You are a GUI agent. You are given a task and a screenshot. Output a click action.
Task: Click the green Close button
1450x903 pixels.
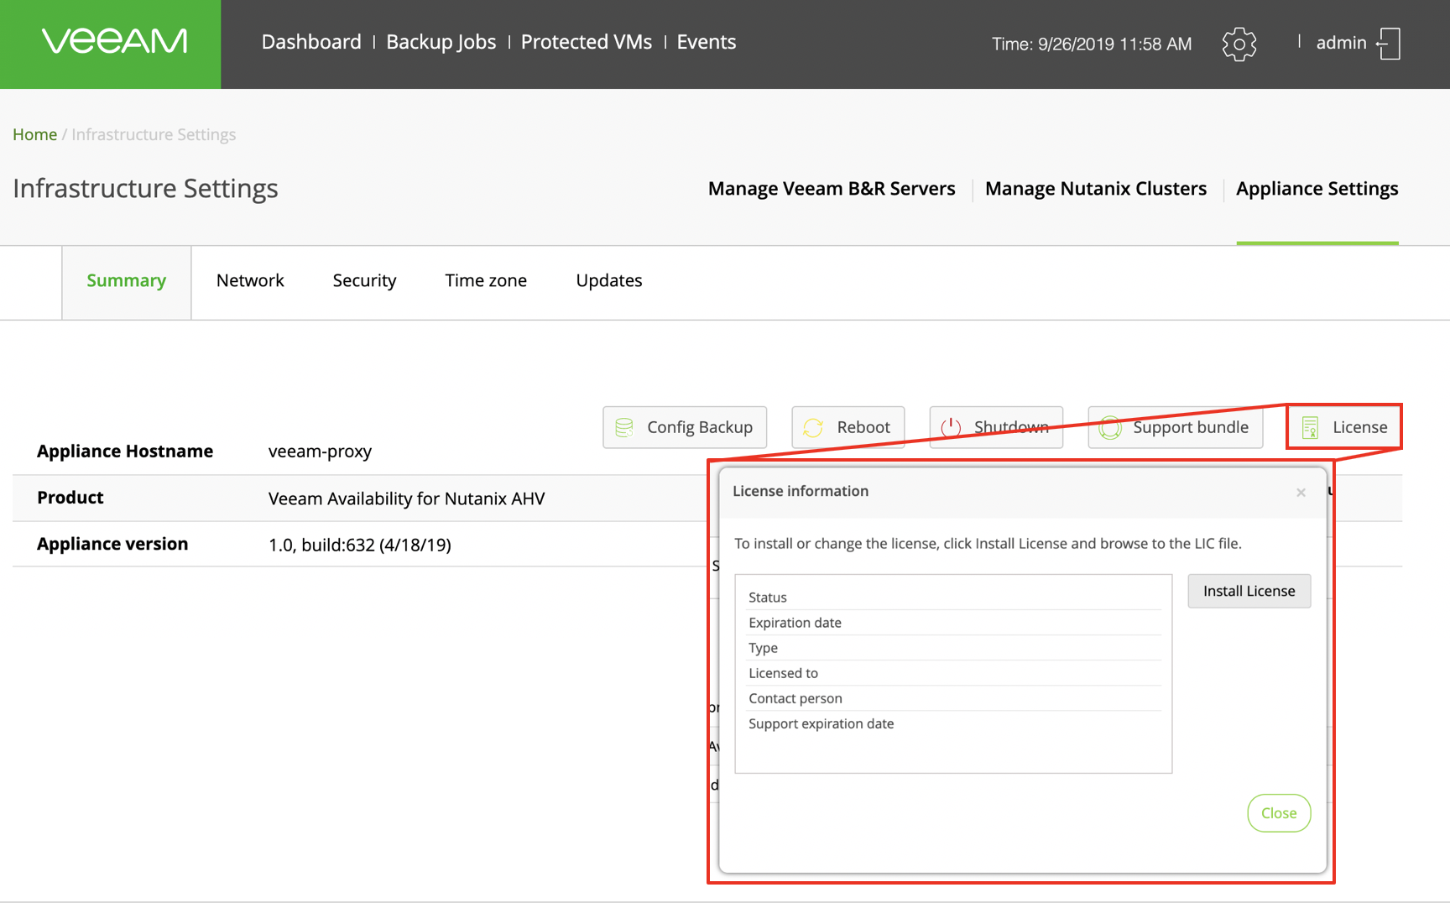coord(1279,813)
